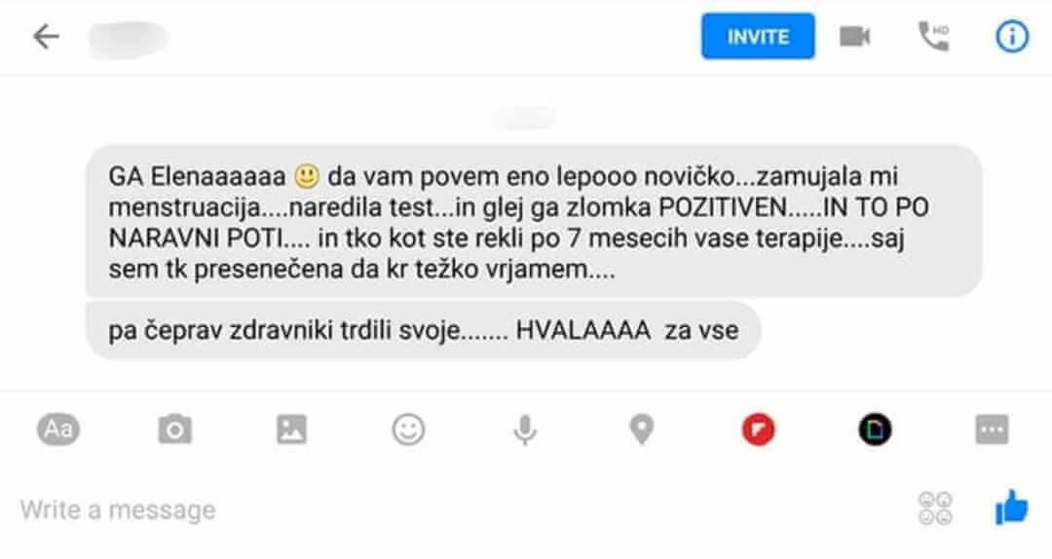This screenshot has height=559, width=1052.
Task: Switch to Aa text keyboard
Action: tap(58, 429)
